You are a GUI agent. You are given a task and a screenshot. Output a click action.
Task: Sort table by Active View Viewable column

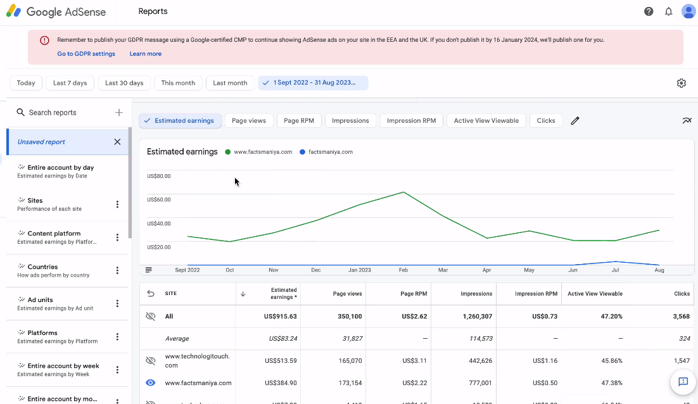pos(595,294)
